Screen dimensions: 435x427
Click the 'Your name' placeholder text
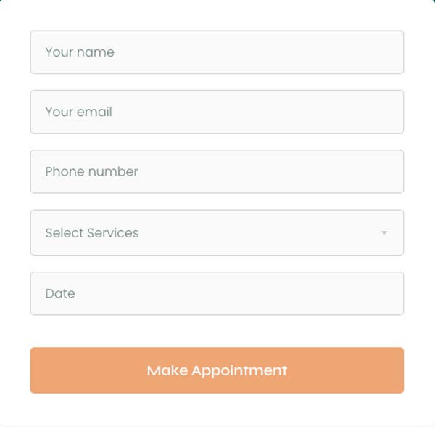[x=80, y=52]
